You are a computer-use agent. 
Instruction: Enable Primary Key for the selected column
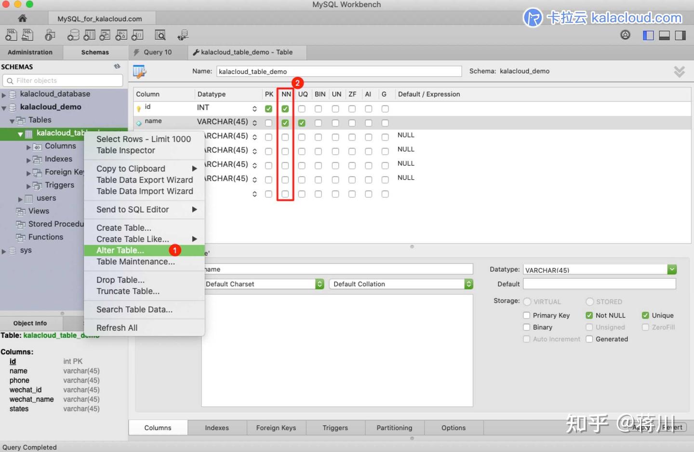pyautogui.click(x=526, y=315)
